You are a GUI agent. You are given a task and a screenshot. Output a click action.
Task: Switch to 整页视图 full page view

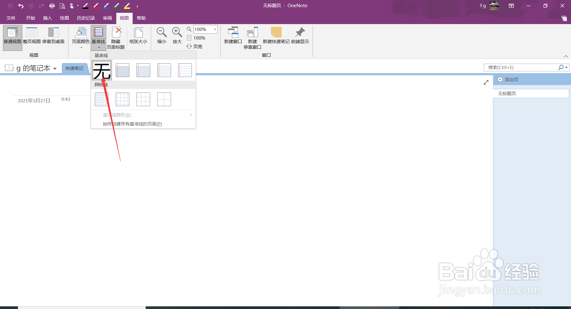(32, 36)
